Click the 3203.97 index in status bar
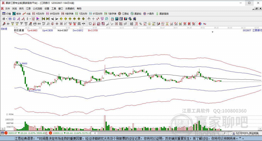Image resolution: width=262 pixels, height=141 pixels. click(13, 133)
